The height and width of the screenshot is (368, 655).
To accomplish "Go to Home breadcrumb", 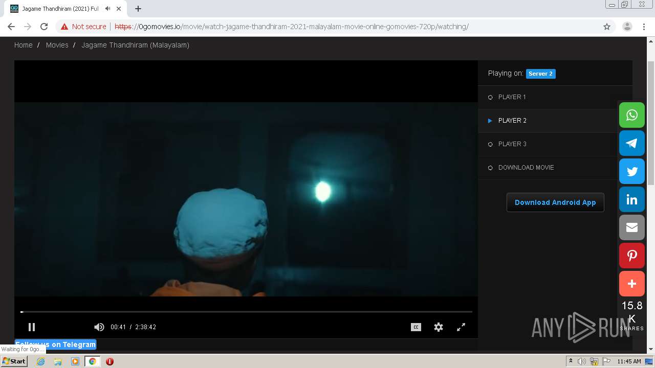I will (23, 45).
